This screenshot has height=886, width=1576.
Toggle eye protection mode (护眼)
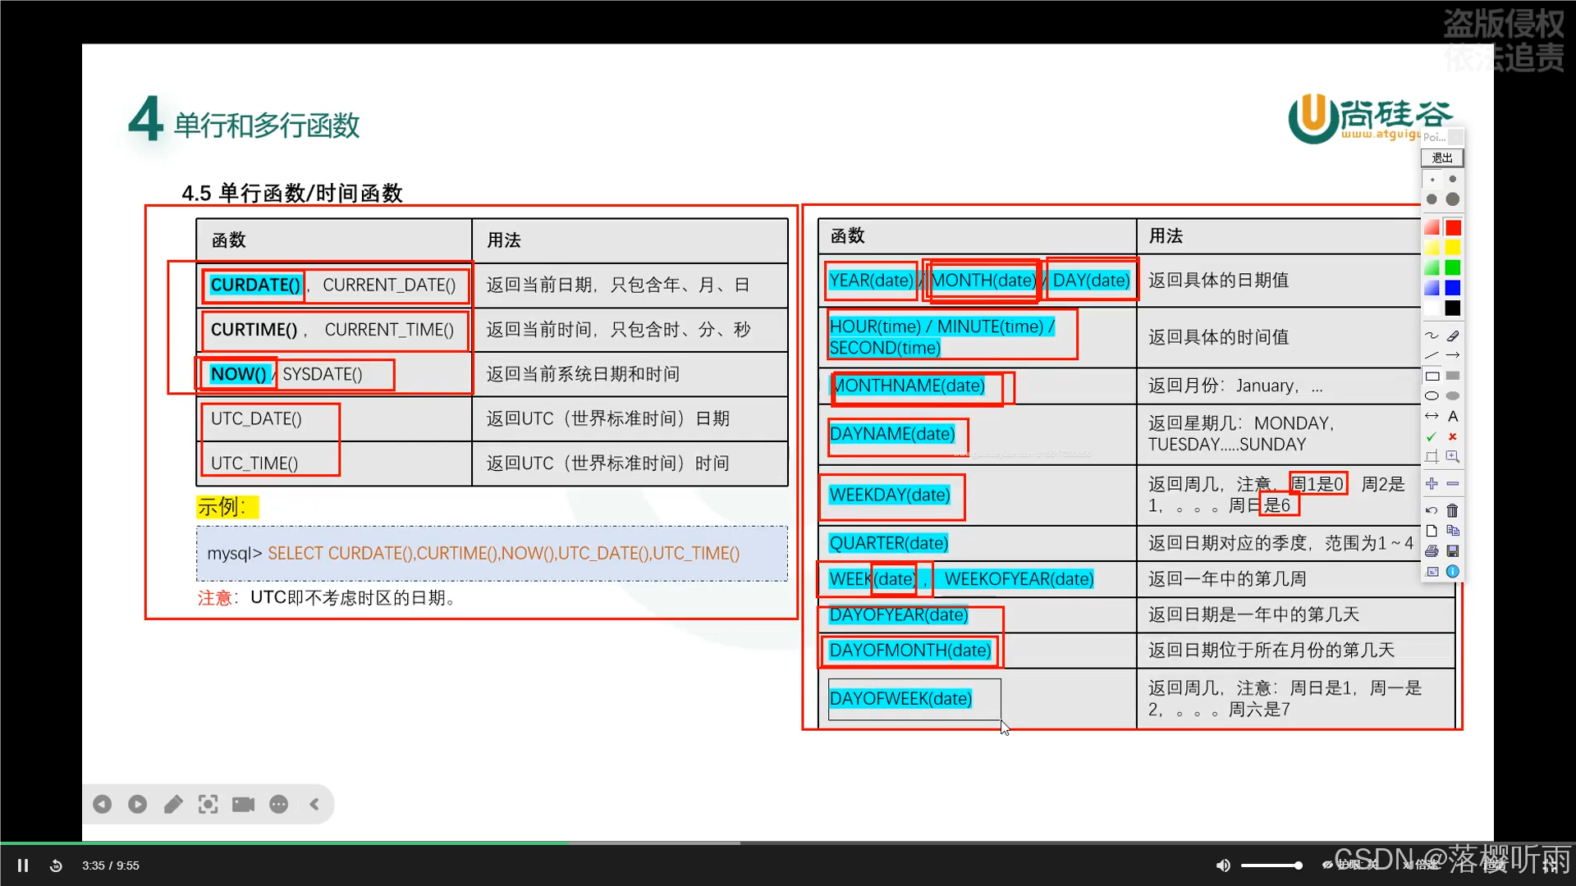click(x=1346, y=865)
